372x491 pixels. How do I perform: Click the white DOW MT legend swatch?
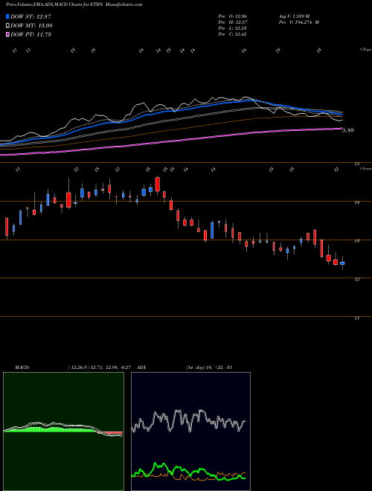tap(7, 25)
